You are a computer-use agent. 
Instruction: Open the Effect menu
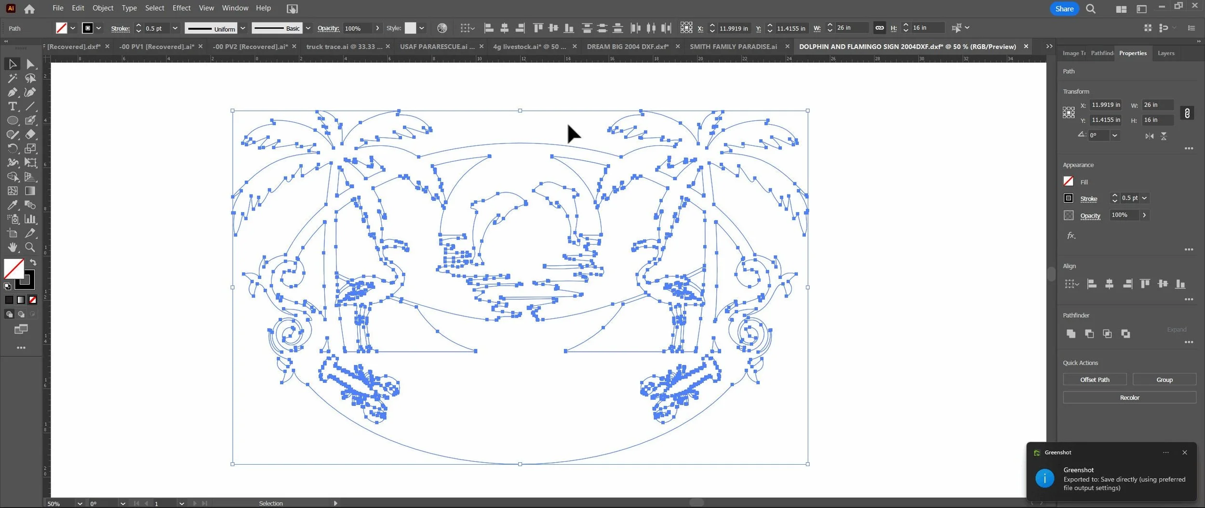181,8
